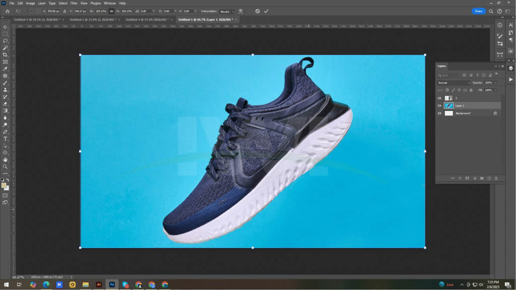Screen dimensions: 516x290
Task: Open the Interpolation Bicubic dropdown
Action: click(227, 12)
